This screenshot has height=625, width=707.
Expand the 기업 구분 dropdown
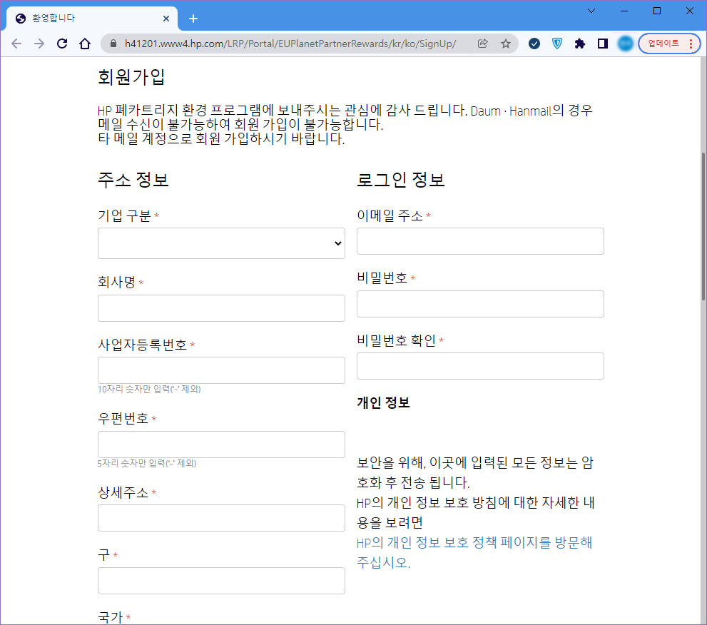point(221,243)
